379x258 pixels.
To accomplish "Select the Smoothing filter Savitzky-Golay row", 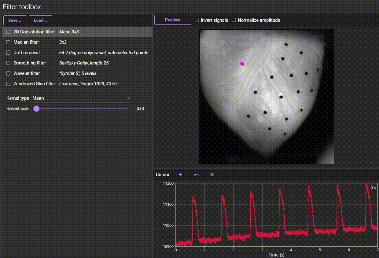I will (76, 63).
